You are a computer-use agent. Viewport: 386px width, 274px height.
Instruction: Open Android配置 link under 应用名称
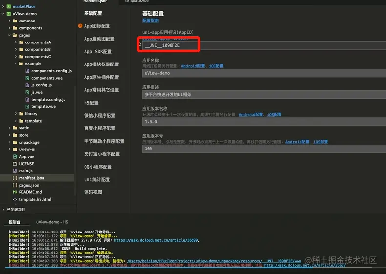pyautogui.click(x=193, y=66)
